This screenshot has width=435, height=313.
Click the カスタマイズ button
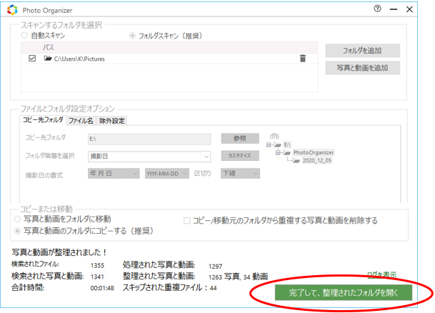240,156
